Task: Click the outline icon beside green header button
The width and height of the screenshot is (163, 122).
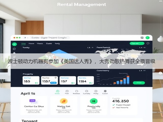Action: (x=148, y=43)
